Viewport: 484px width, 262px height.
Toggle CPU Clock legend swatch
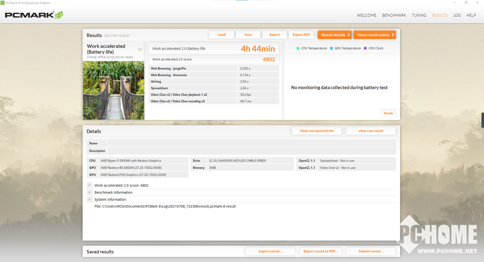365,48
